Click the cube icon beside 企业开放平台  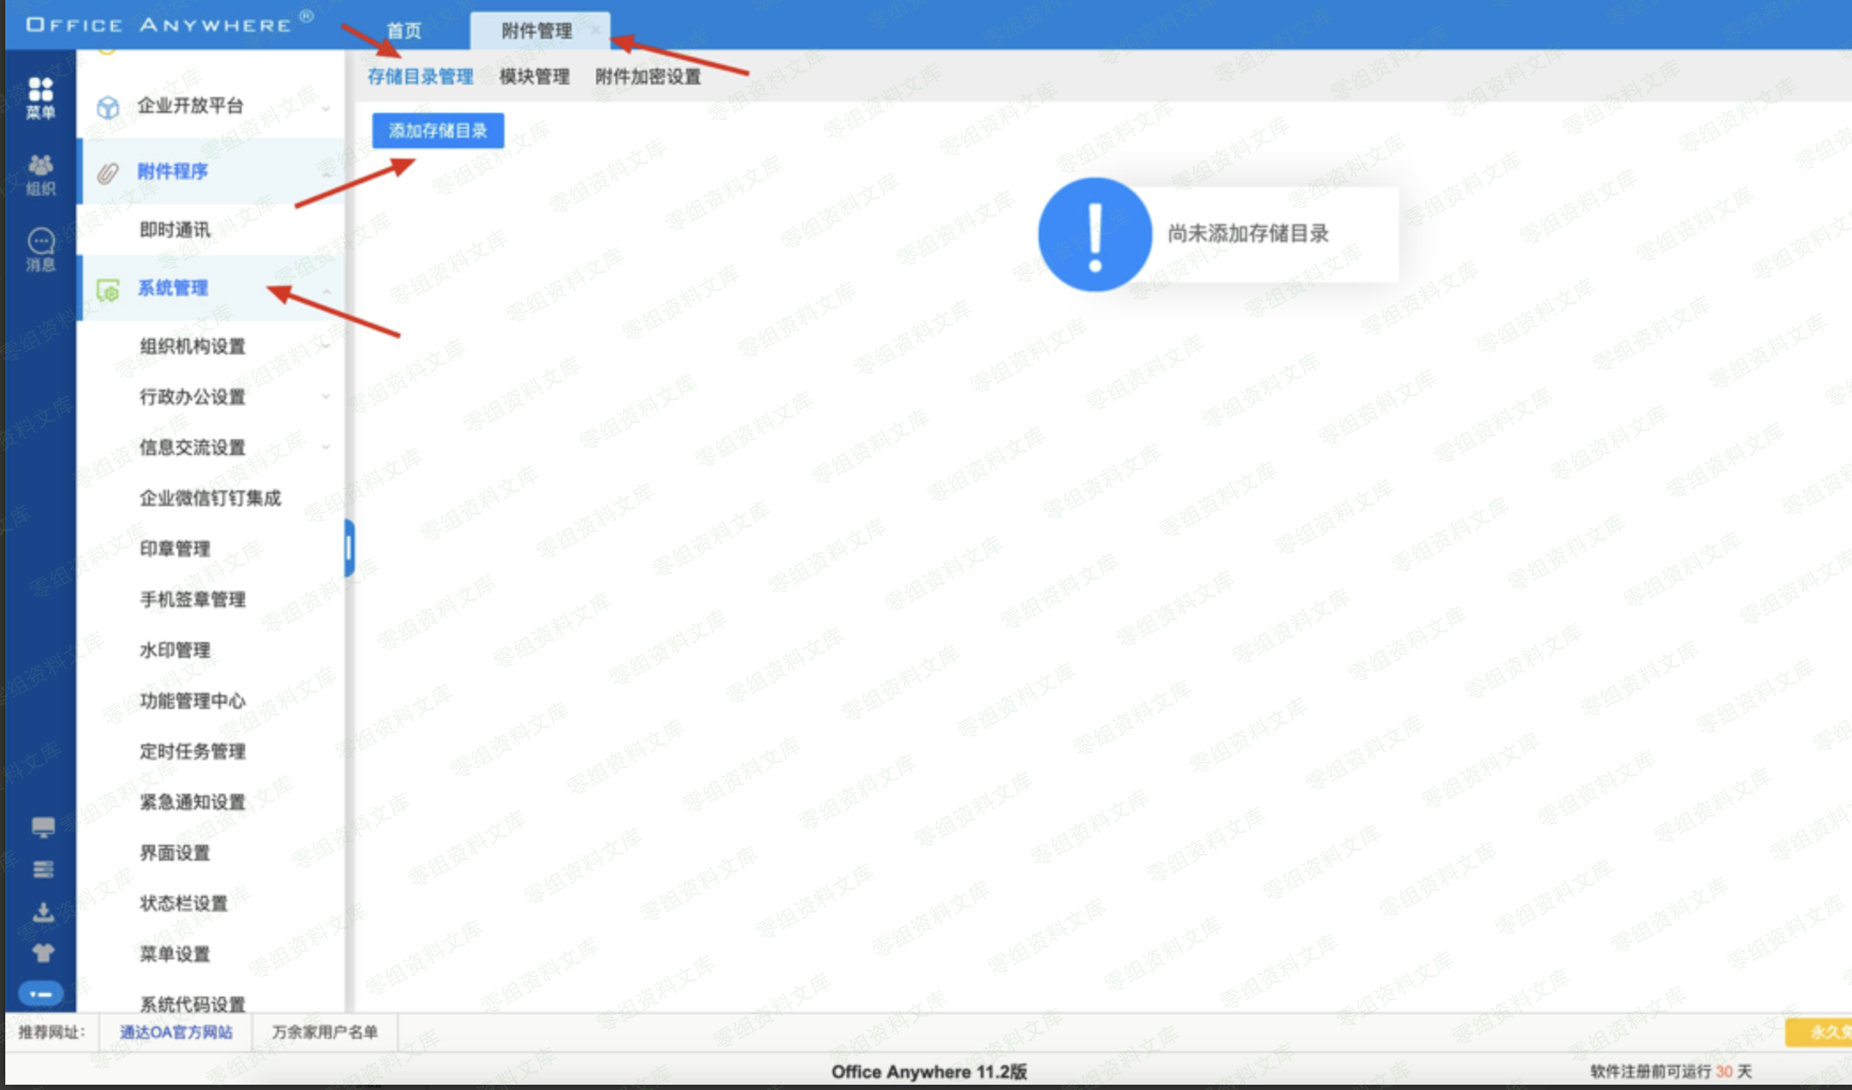tap(107, 106)
